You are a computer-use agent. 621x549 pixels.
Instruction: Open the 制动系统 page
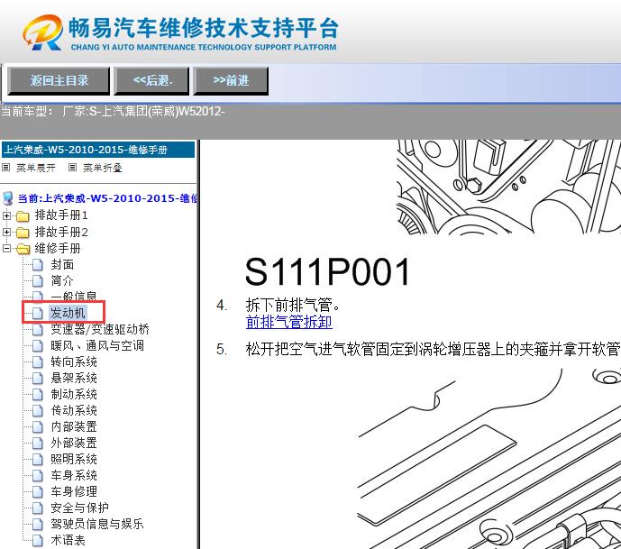coord(74,395)
